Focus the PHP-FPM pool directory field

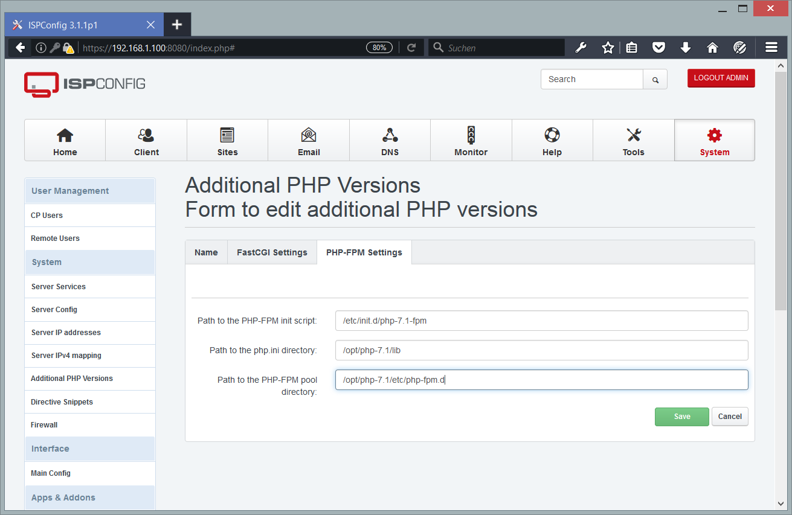[542, 380]
